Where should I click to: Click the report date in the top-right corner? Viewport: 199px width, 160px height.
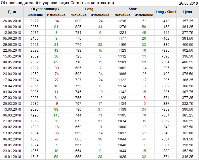(x=188, y=3)
